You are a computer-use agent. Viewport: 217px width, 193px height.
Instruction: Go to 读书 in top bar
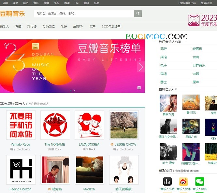15,3
